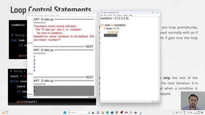Open Options menu in the abc.py editor

[119, 15]
